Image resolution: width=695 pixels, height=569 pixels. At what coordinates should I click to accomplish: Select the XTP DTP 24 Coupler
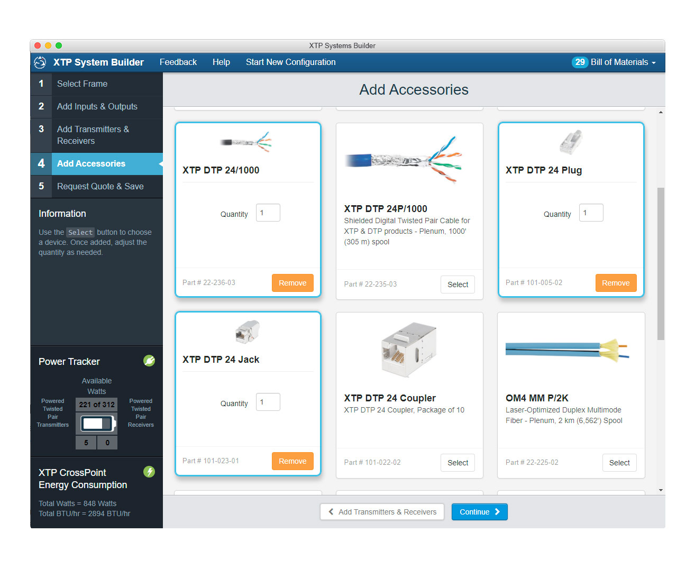coord(458,463)
